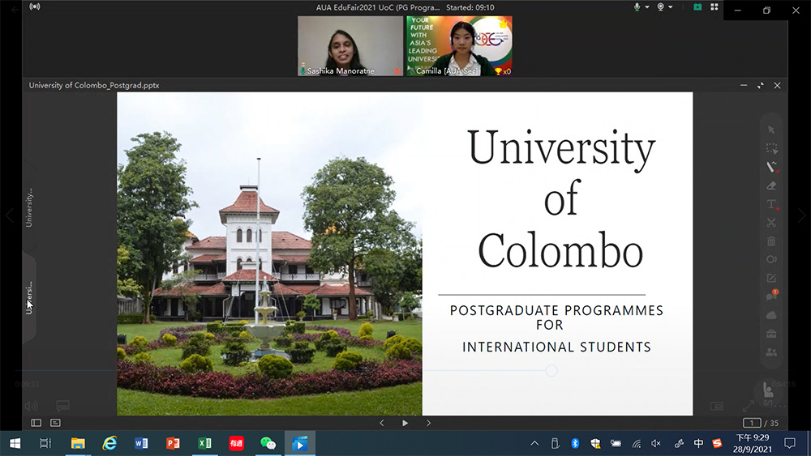Click slide number input field

tap(752, 423)
